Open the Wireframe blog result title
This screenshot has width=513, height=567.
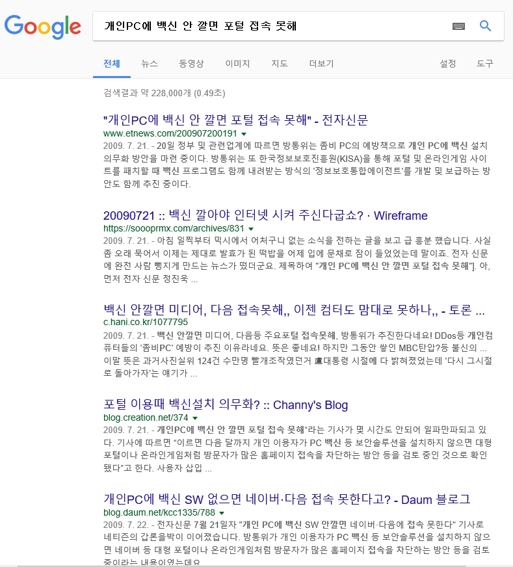point(265,215)
